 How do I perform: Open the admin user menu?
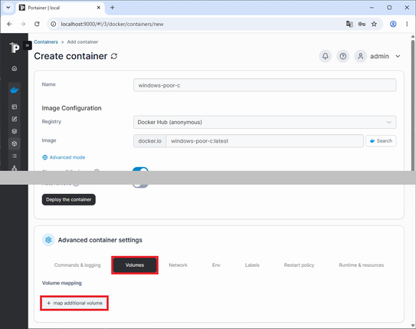point(377,56)
